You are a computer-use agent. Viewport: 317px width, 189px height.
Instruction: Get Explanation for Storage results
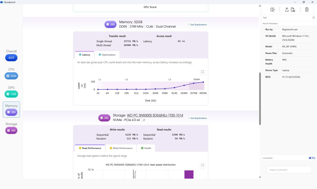pos(197,118)
